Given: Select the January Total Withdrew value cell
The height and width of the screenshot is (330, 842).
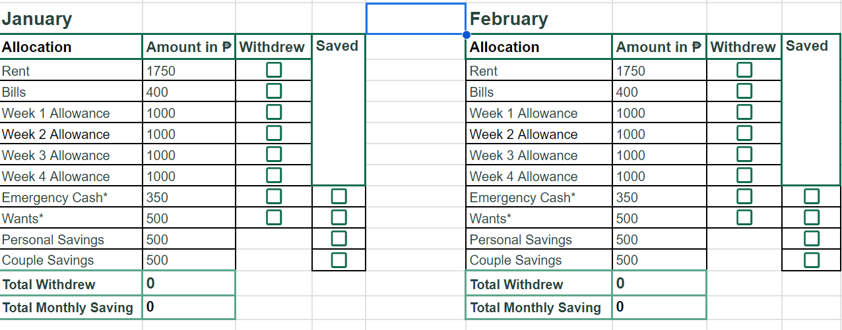Looking at the screenshot, I should pyautogui.click(x=189, y=284).
